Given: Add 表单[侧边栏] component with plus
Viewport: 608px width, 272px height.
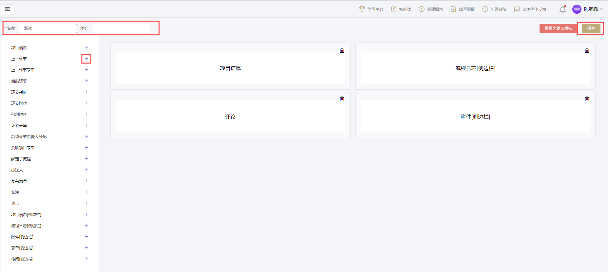Looking at the screenshot, I should (86, 248).
